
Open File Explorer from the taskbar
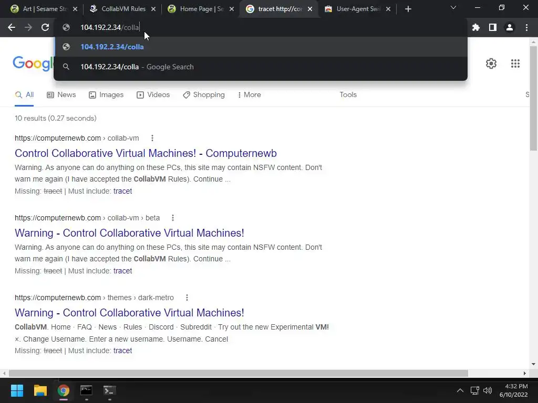point(40,390)
